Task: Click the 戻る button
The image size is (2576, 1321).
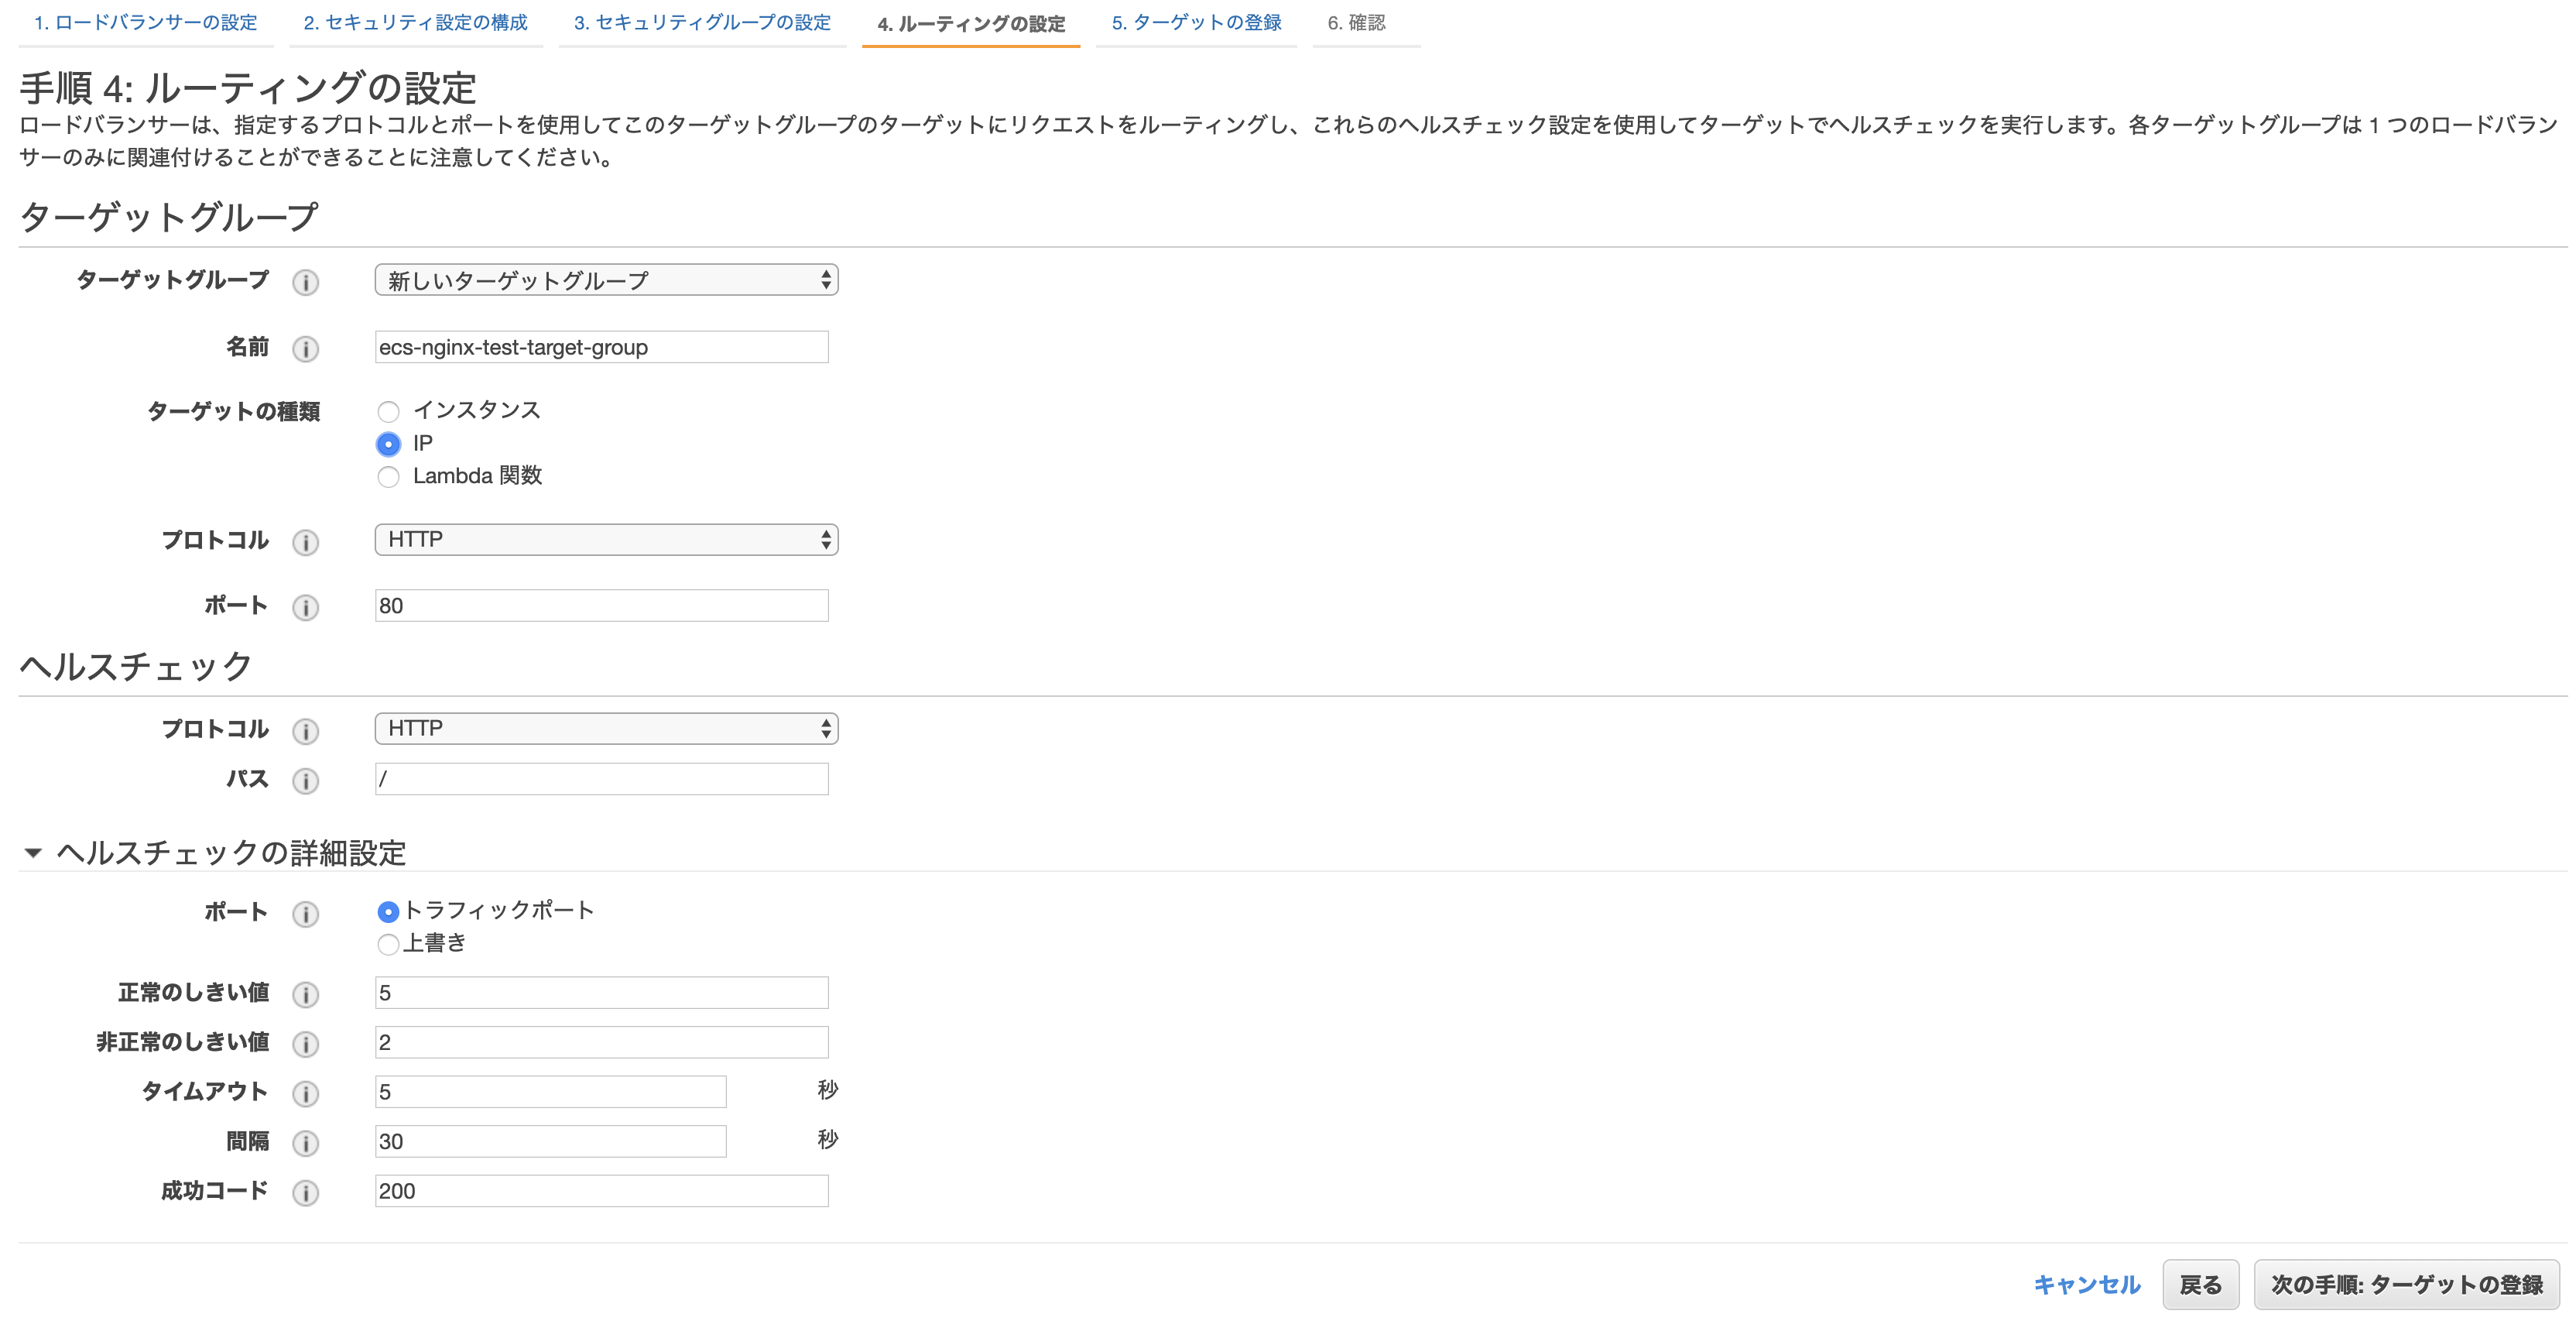Action: (2201, 1285)
